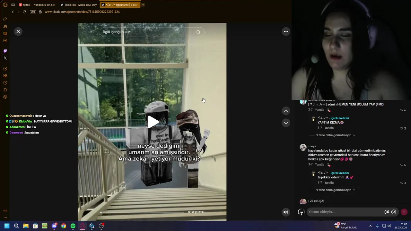
Task: Go to next video with down chevron
Action: coord(286,123)
